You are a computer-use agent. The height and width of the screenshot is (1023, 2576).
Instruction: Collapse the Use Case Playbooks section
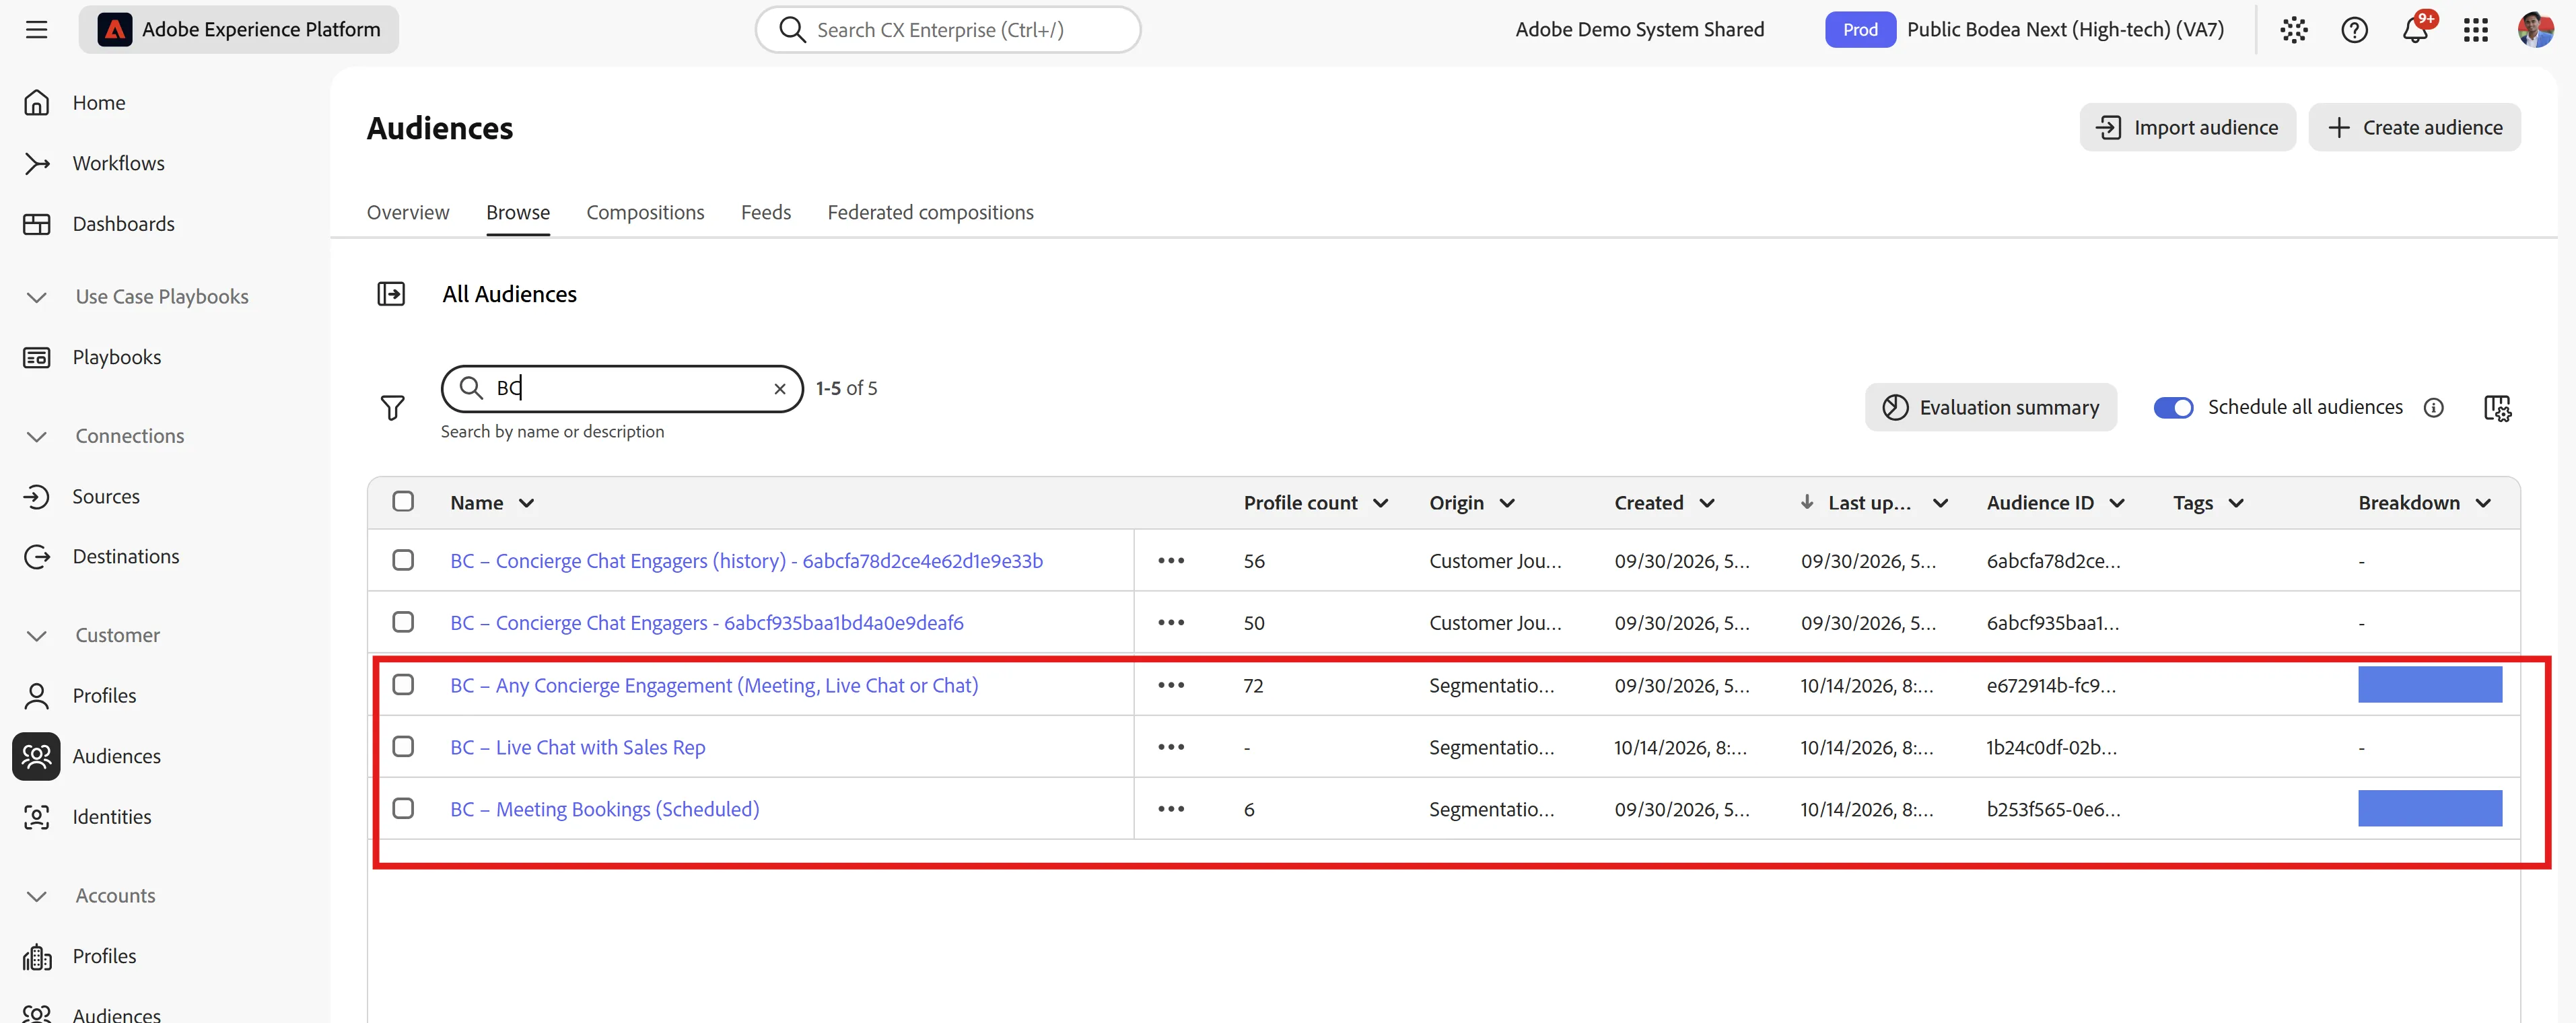(x=37, y=297)
